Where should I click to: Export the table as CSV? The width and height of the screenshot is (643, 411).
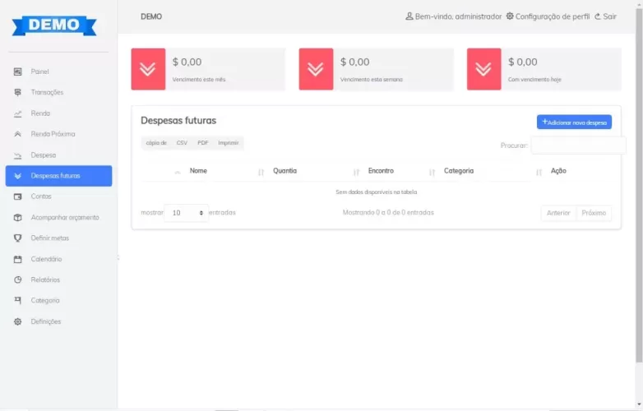[x=182, y=143]
